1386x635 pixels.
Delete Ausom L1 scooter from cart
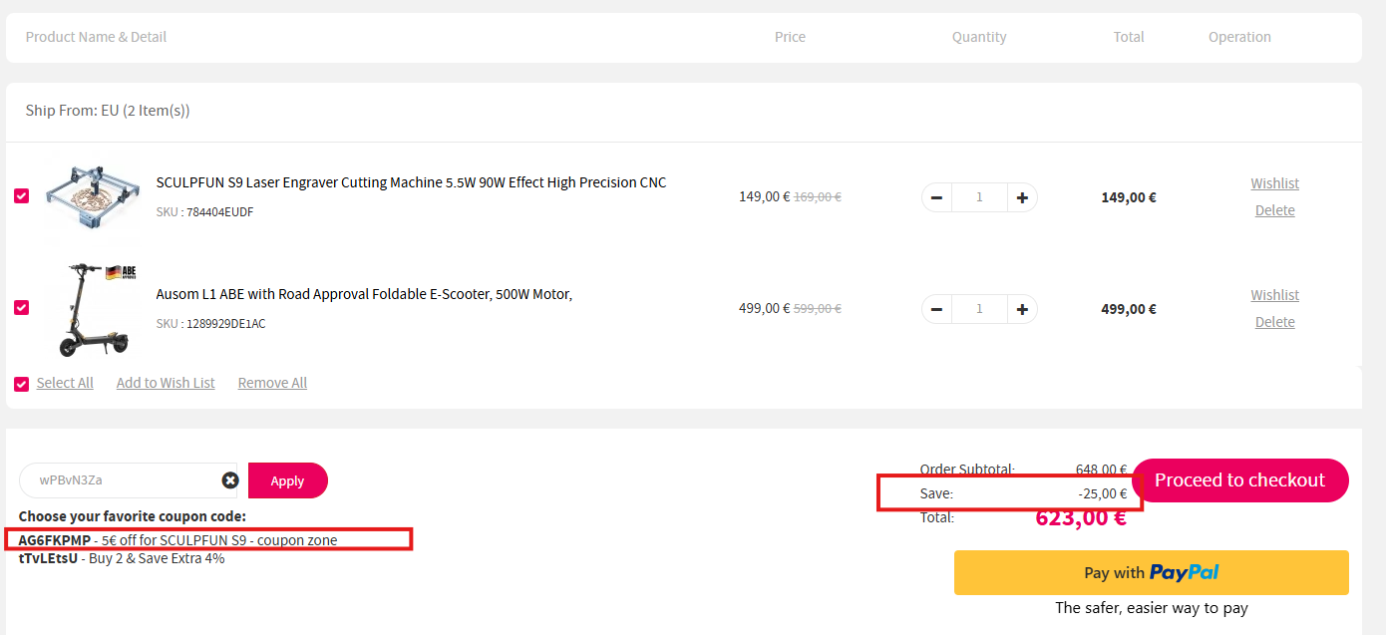click(x=1275, y=322)
